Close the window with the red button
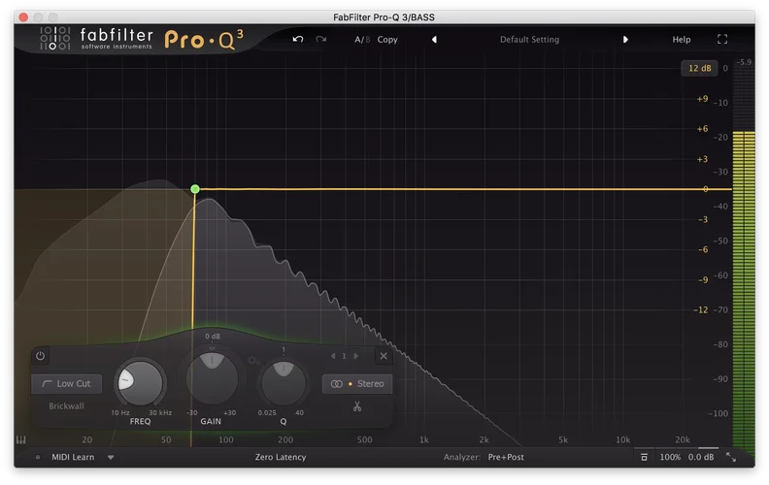 (23, 17)
